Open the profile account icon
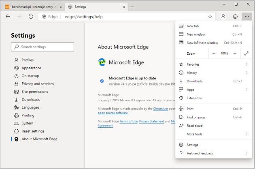 (x=223, y=17)
